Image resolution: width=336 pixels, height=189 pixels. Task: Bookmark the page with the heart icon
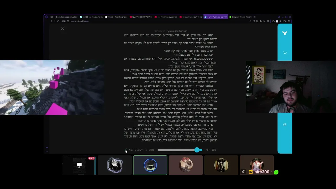pyautogui.click(x=268, y=21)
